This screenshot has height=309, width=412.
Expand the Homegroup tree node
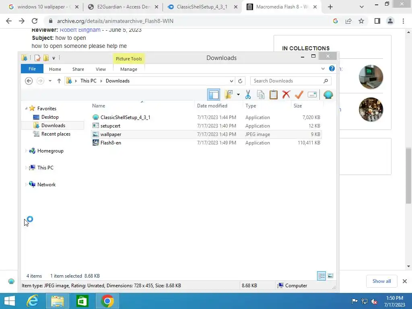click(x=26, y=151)
